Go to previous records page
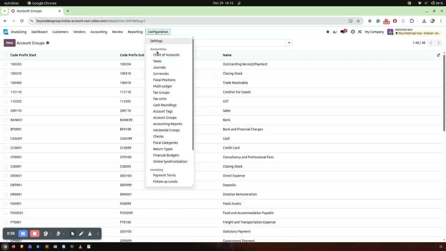Image resolution: width=446 pixels, height=251 pixels. (x=431, y=43)
